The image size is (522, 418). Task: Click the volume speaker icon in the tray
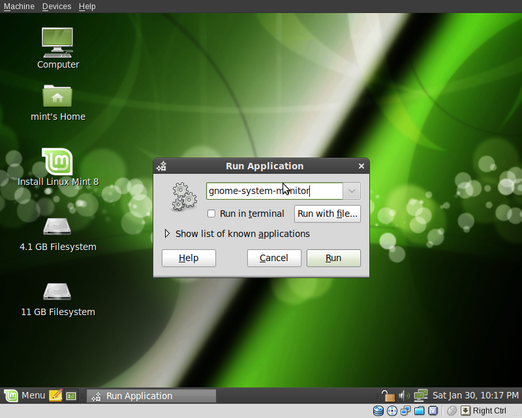click(403, 395)
